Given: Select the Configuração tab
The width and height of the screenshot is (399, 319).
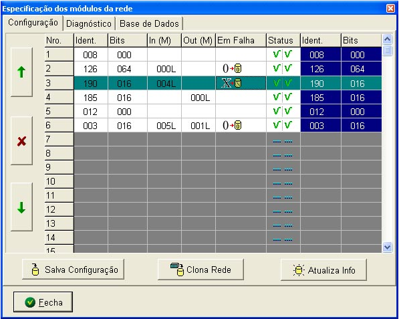Looking at the screenshot, I should [x=33, y=23].
